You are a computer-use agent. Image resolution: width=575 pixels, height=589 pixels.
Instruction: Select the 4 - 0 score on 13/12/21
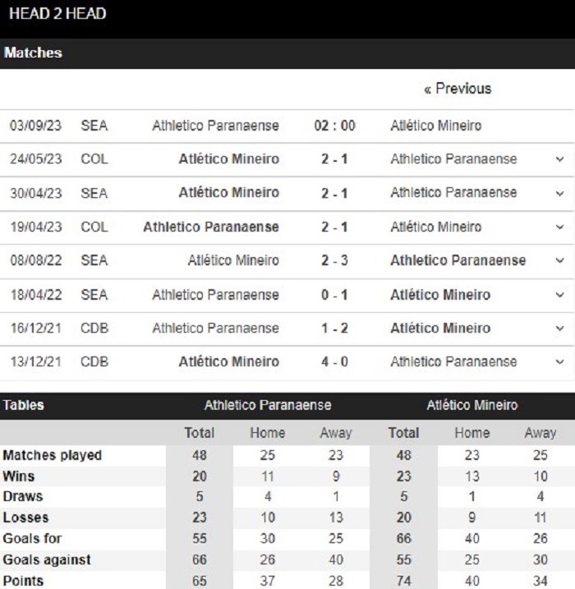pyautogui.click(x=334, y=361)
